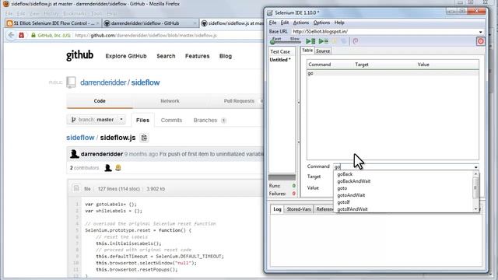The width and height of the screenshot is (498, 280).
Task: Open the Selenium IDE Help menu
Action: 339,23
